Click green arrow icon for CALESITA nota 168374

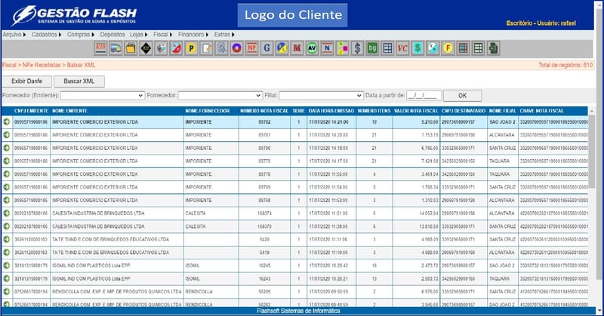coord(7,213)
